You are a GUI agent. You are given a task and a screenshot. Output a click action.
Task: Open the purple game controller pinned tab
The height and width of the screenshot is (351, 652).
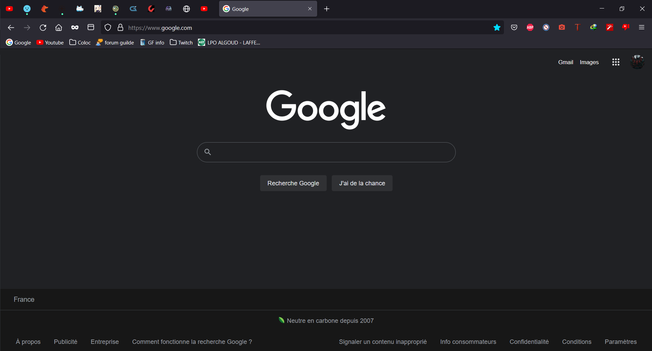169,9
